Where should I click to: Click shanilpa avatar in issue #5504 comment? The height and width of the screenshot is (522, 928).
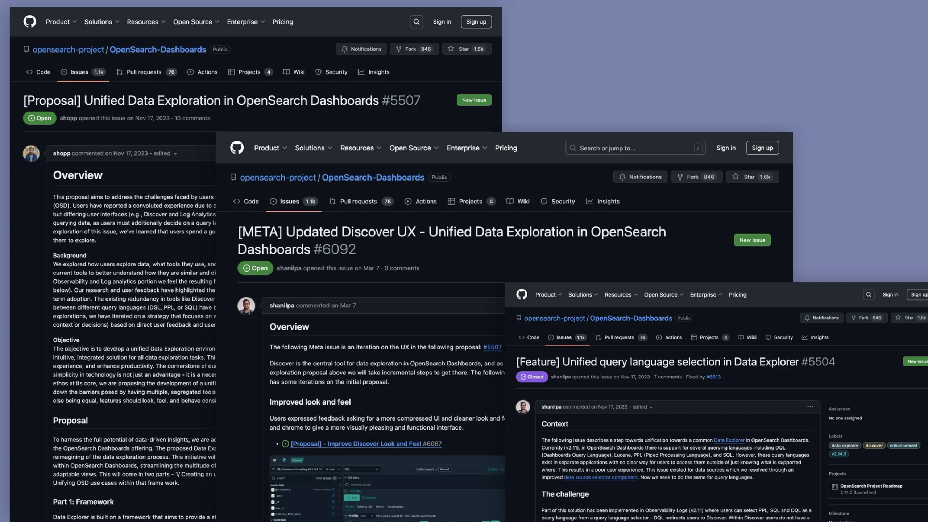tap(523, 407)
